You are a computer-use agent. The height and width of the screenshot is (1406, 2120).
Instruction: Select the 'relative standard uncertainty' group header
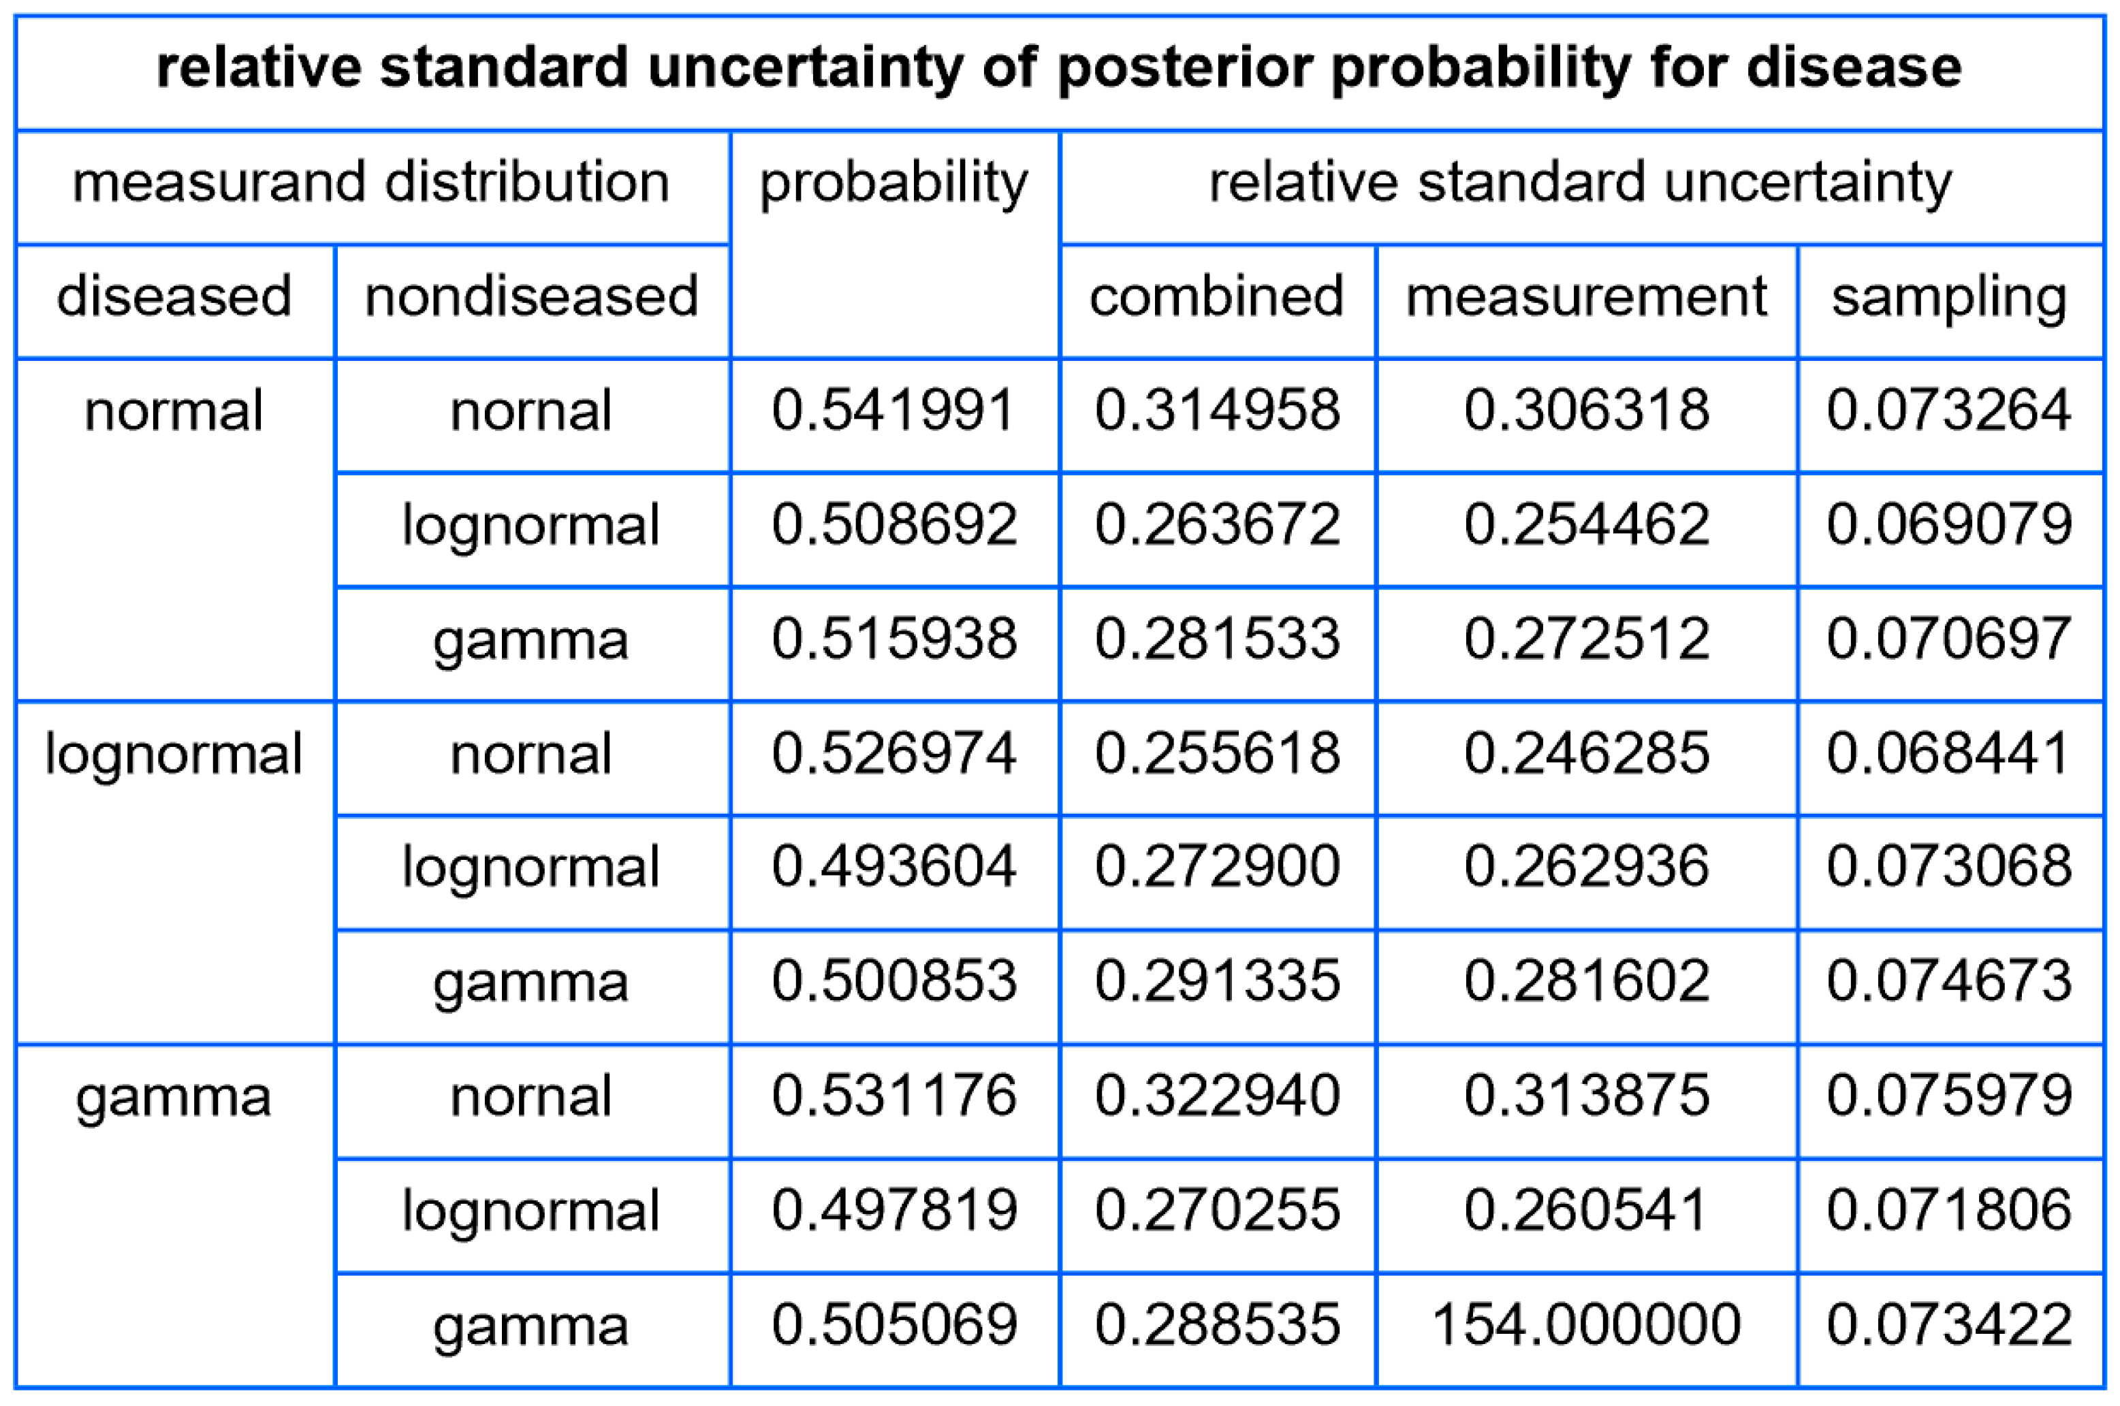(x=1580, y=183)
